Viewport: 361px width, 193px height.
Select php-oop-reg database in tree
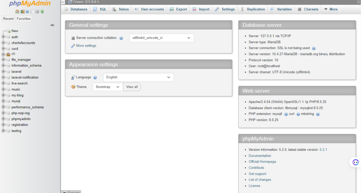tap(20, 113)
